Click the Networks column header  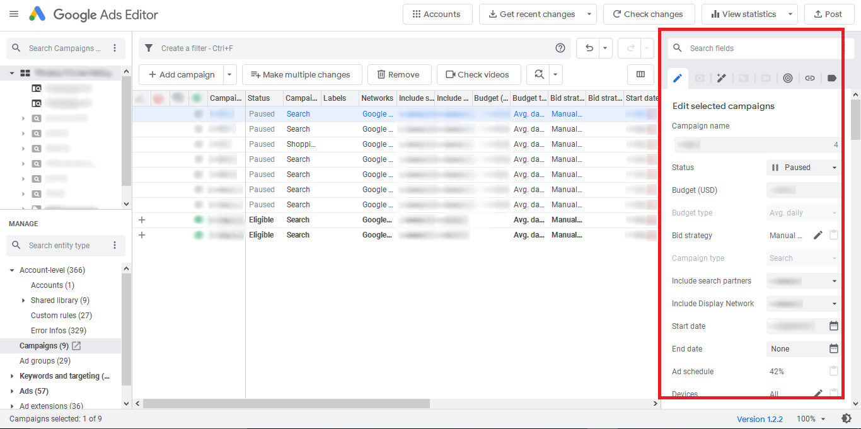pyautogui.click(x=378, y=98)
